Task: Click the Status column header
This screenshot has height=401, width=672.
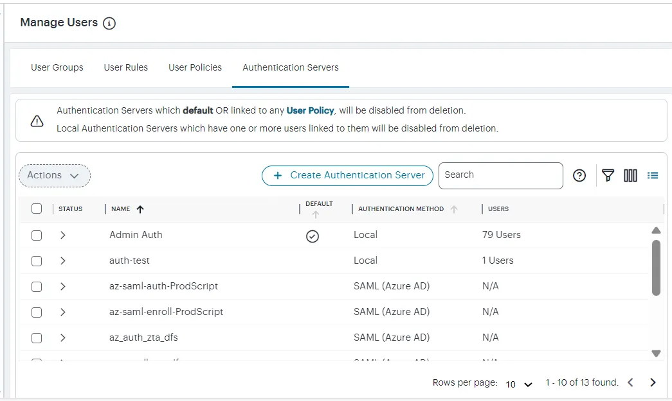Action: (x=70, y=209)
